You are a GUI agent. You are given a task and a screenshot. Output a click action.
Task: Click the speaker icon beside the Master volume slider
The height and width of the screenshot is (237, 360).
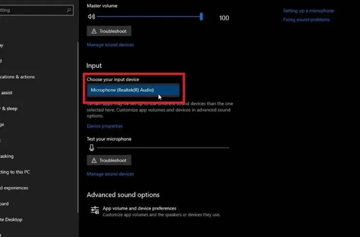pos(91,16)
